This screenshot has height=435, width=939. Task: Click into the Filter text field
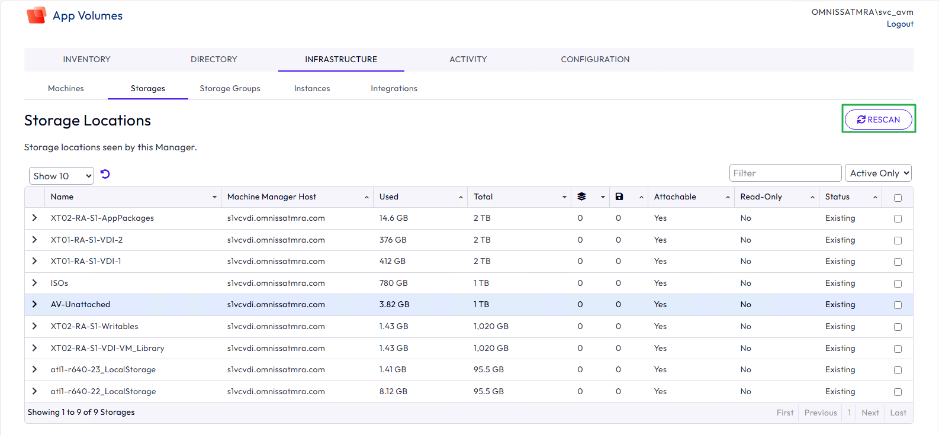tap(784, 173)
